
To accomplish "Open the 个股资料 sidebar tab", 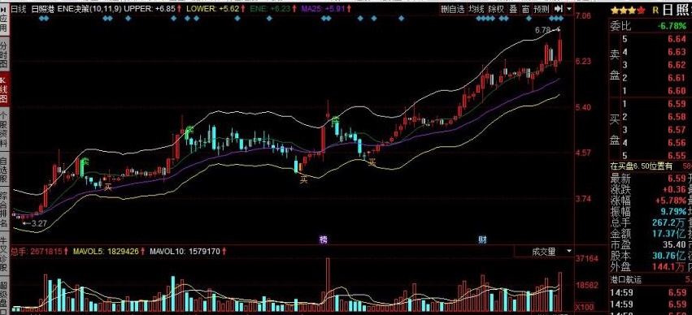I will pyautogui.click(x=4, y=128).
